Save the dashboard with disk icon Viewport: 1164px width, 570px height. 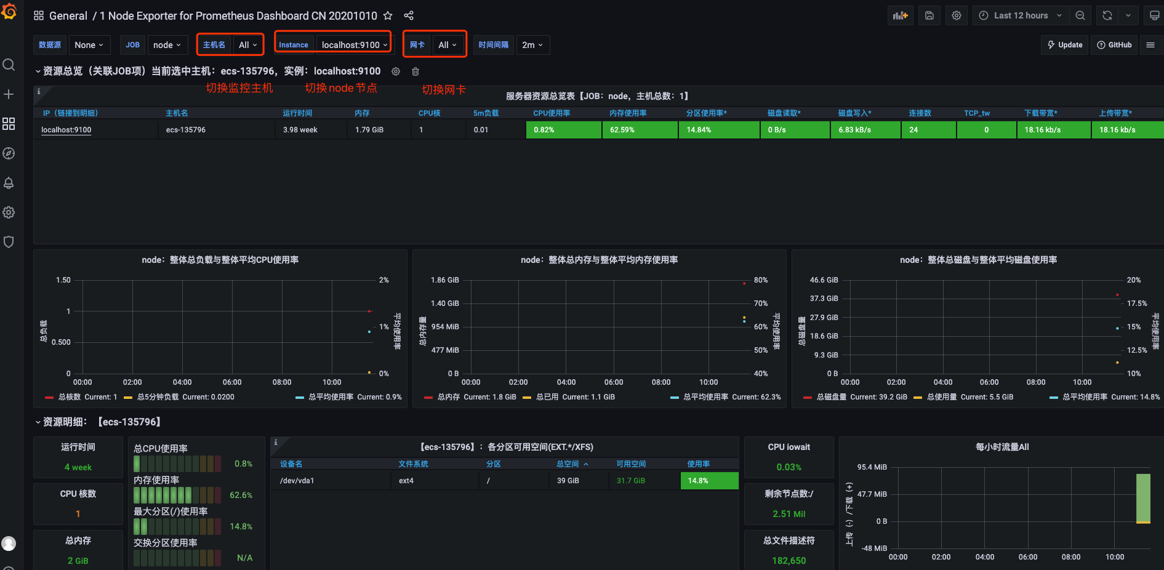(929, 15)
